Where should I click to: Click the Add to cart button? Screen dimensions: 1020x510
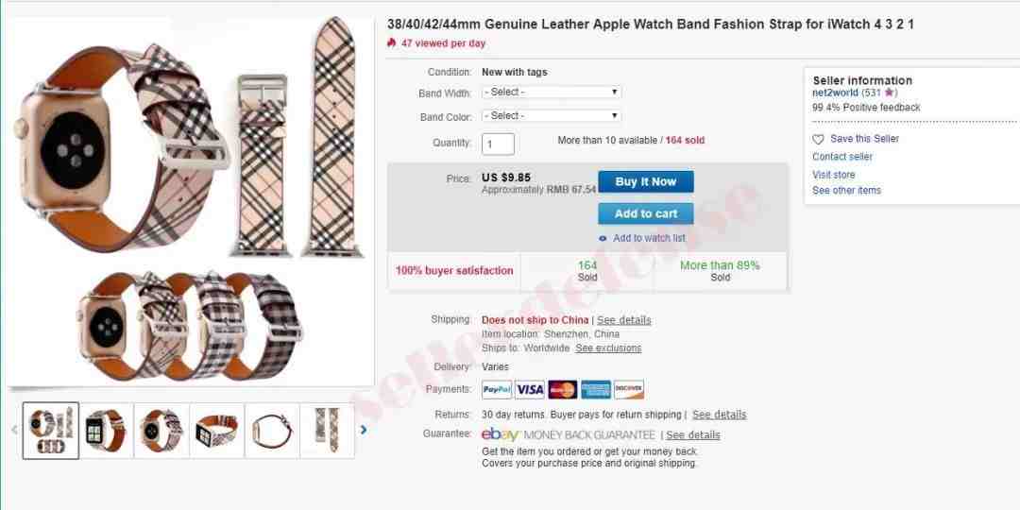click(x=646, y=213)
